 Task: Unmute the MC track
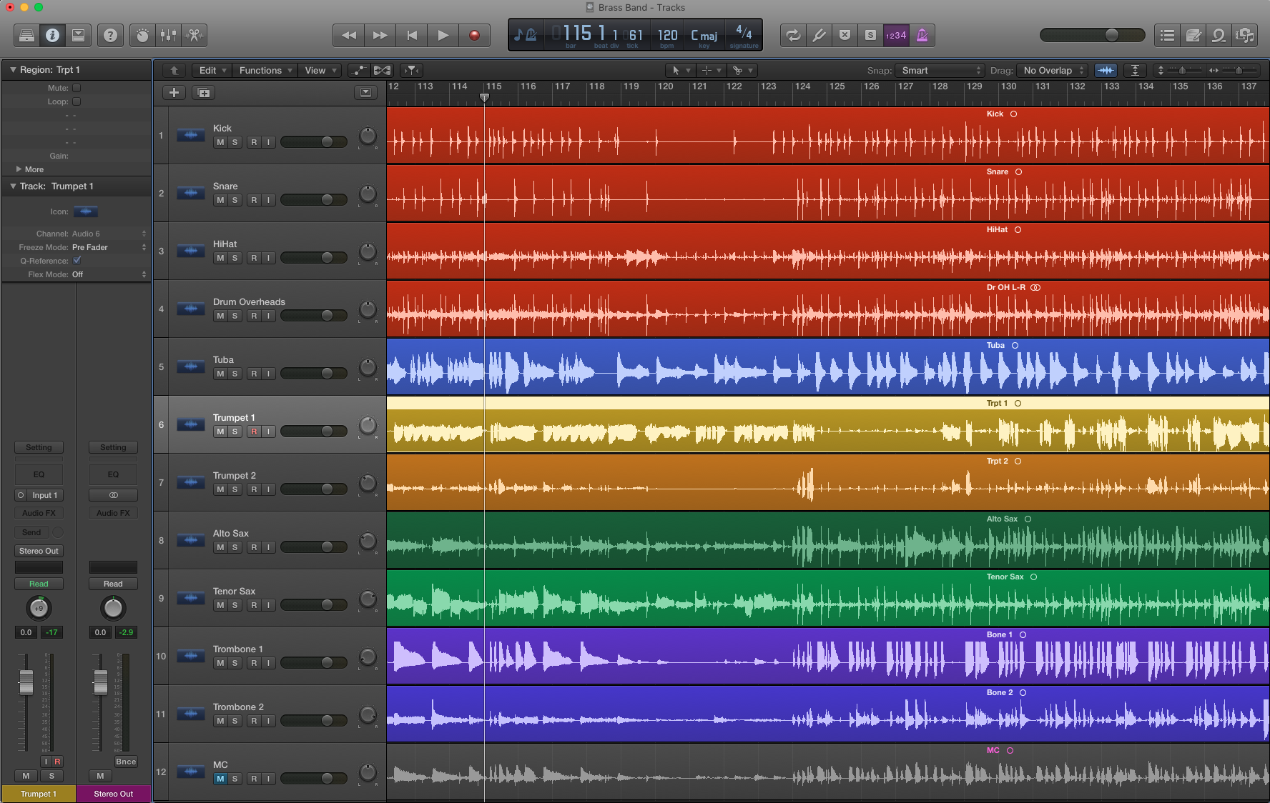click(x=220, y=779)
